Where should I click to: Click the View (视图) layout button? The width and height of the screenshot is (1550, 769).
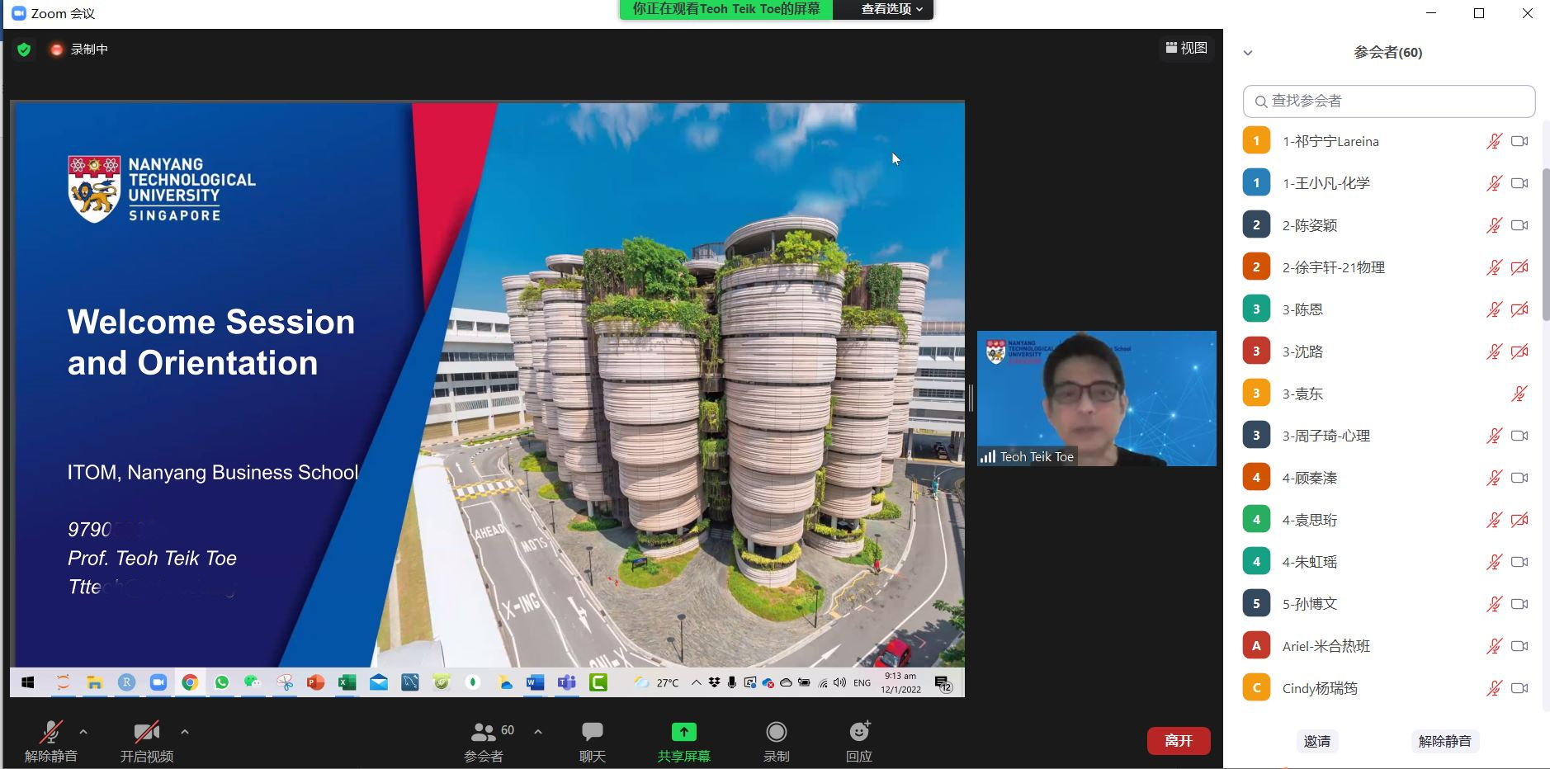pyautogui.click(x=1186, y=48)
